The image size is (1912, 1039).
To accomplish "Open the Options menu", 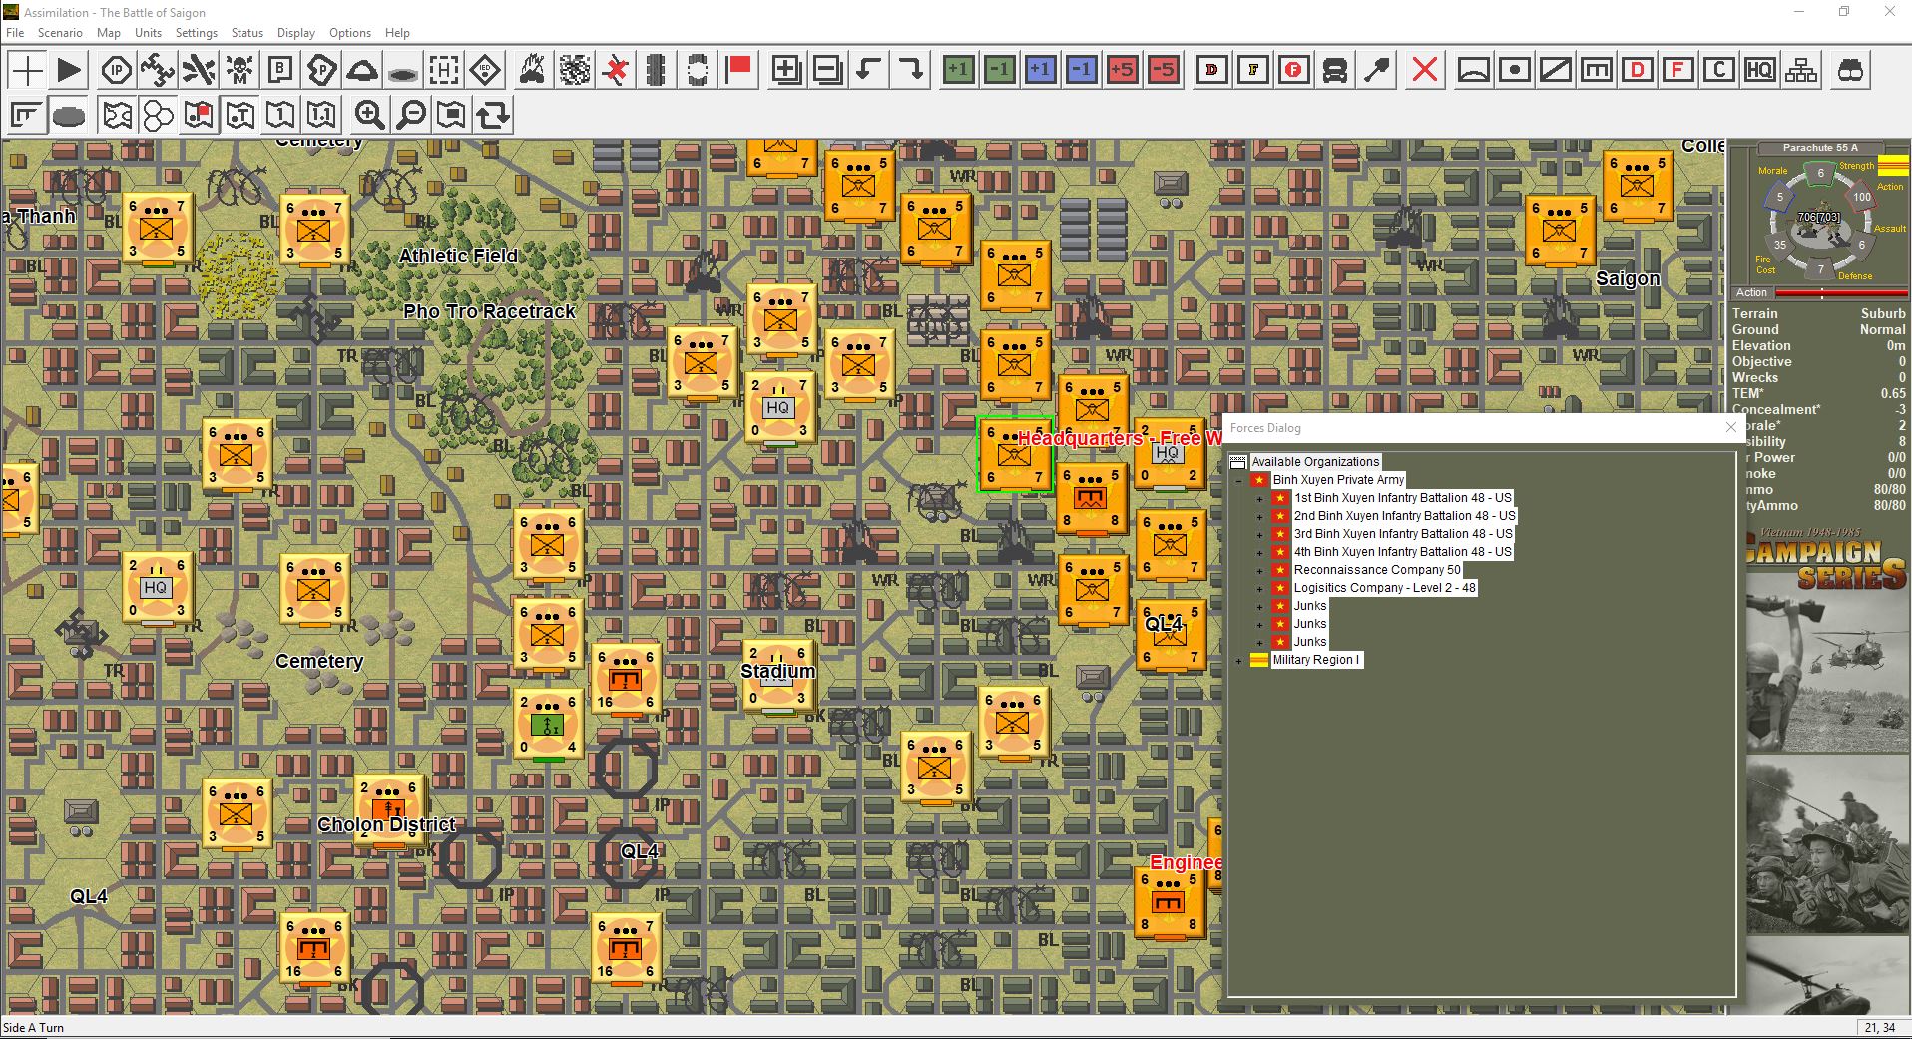I will [350, 33].
